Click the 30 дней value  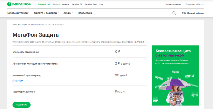pyautogui.click(x=121, y=75)
